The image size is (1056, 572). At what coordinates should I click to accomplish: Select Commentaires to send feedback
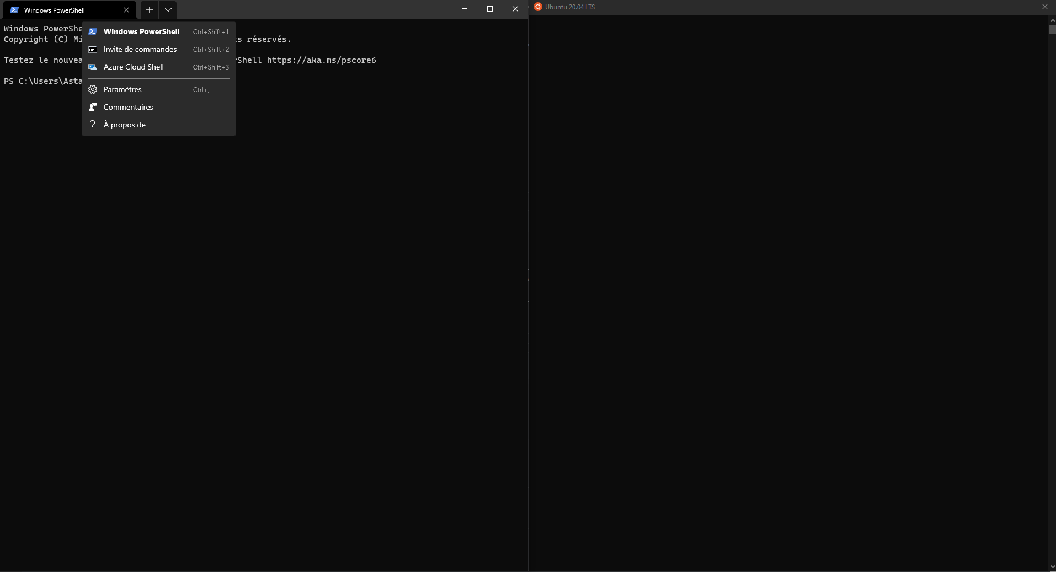pyautogui.click(x=128, y=107)
